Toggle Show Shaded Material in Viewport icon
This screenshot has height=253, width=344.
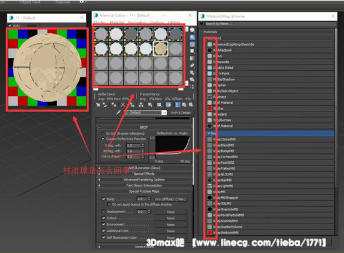tap(169, 105)
